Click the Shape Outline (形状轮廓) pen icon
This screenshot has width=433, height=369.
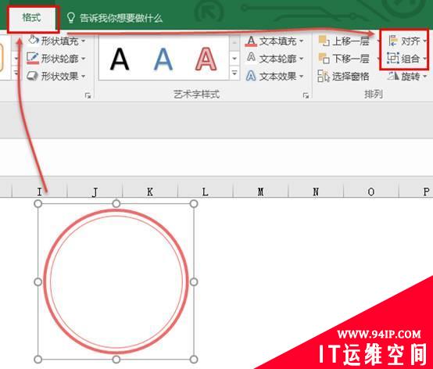coord(33,58)
